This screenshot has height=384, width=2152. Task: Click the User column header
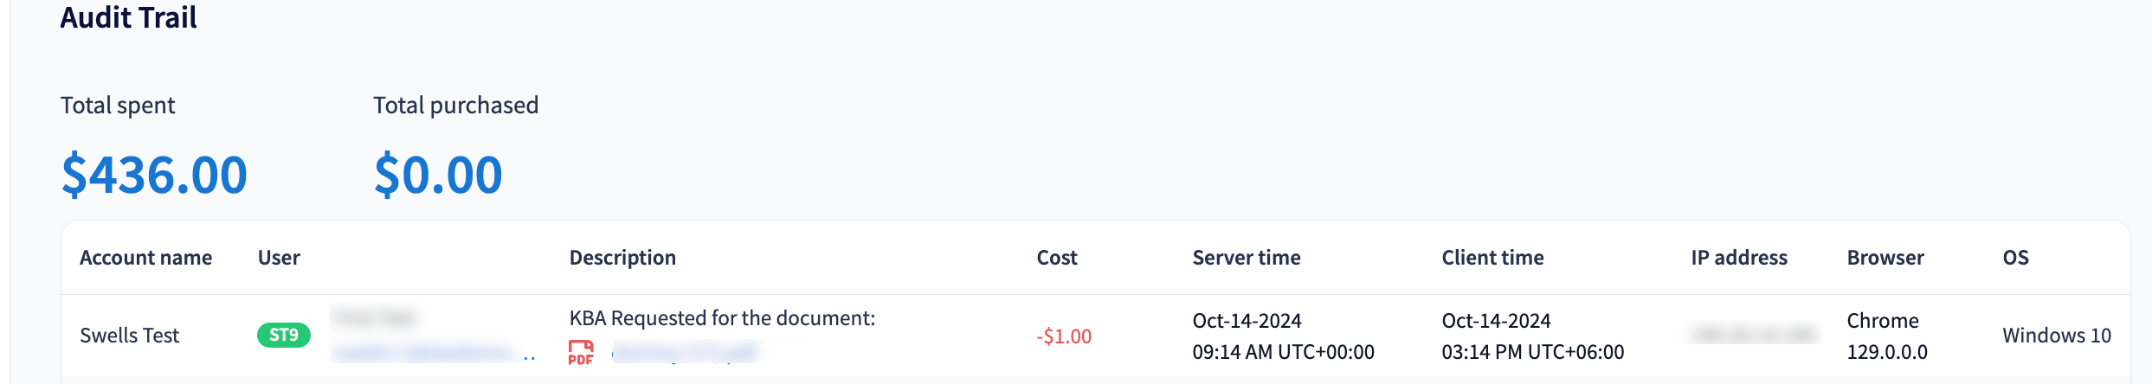[x=279, y=258]
